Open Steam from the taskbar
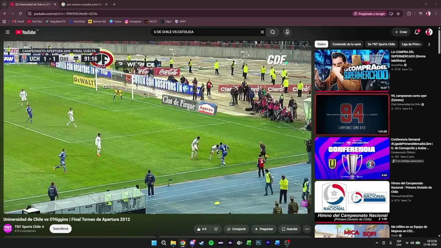 [x=202, y=243]
